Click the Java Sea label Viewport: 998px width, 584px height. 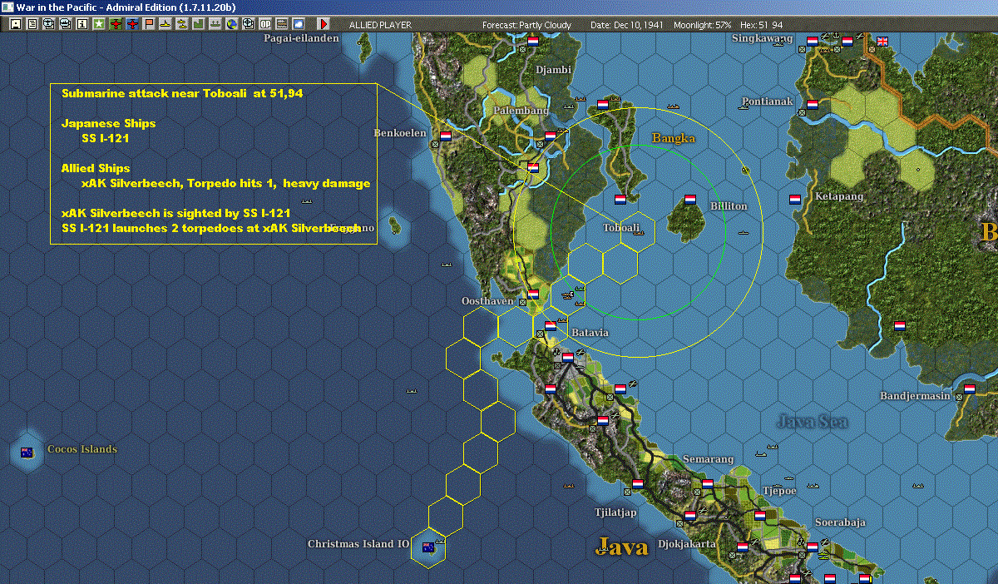[x=812, y=422]
